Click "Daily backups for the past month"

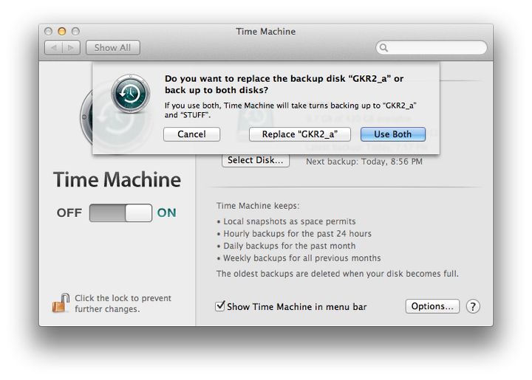tap(290, 246)
